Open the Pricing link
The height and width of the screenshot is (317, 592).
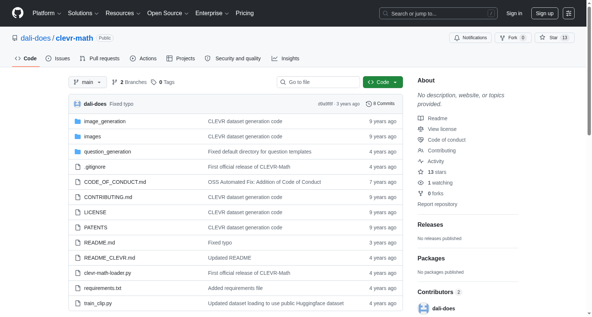245,13
